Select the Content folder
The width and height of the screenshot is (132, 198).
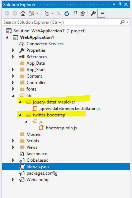coord(34,76)
